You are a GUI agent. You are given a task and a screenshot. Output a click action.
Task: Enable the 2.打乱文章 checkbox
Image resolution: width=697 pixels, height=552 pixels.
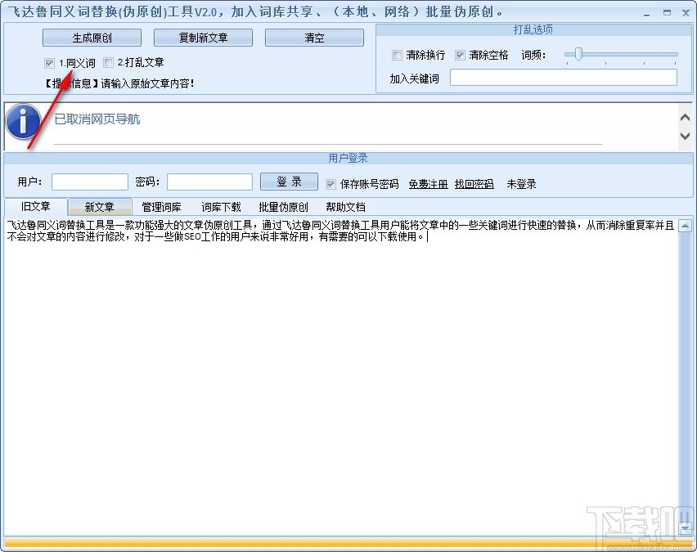click(x=108, y=62)
